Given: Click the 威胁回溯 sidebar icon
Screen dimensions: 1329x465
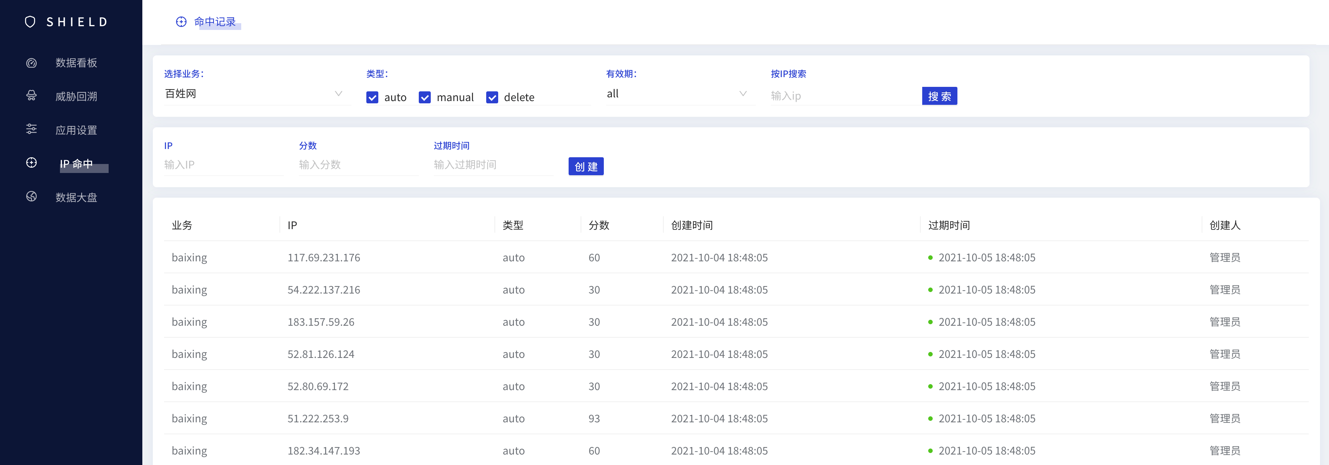Looking at the screenshot, I should [31, 96].
